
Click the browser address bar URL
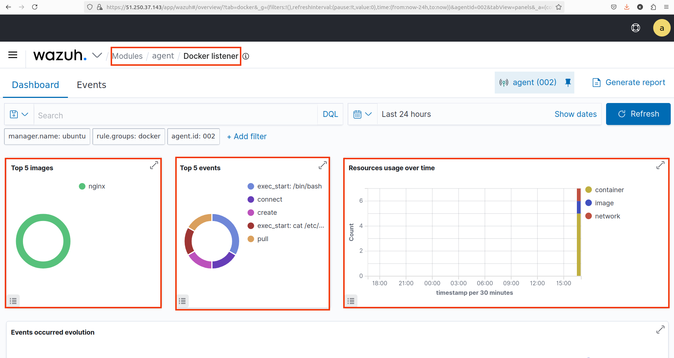point(329,7)
